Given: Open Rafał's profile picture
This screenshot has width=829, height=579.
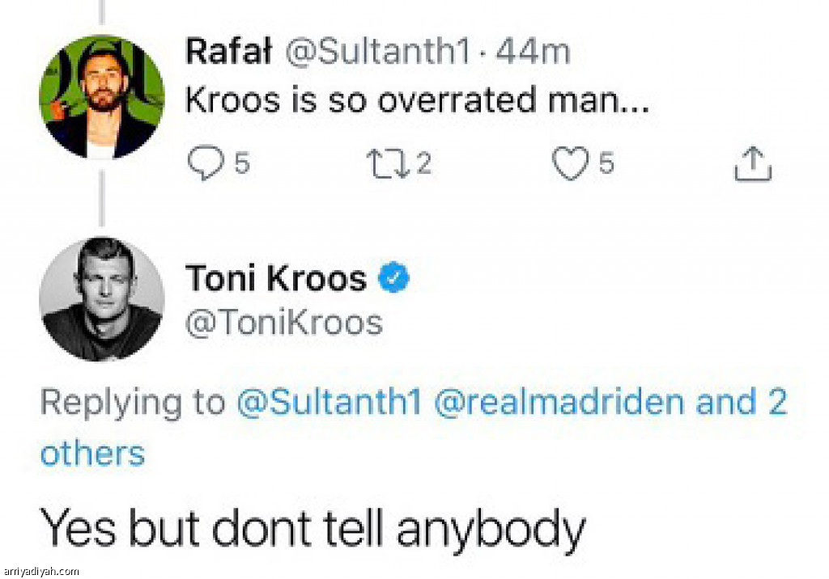Looking at the screenshot, I should tap(101, 96).
